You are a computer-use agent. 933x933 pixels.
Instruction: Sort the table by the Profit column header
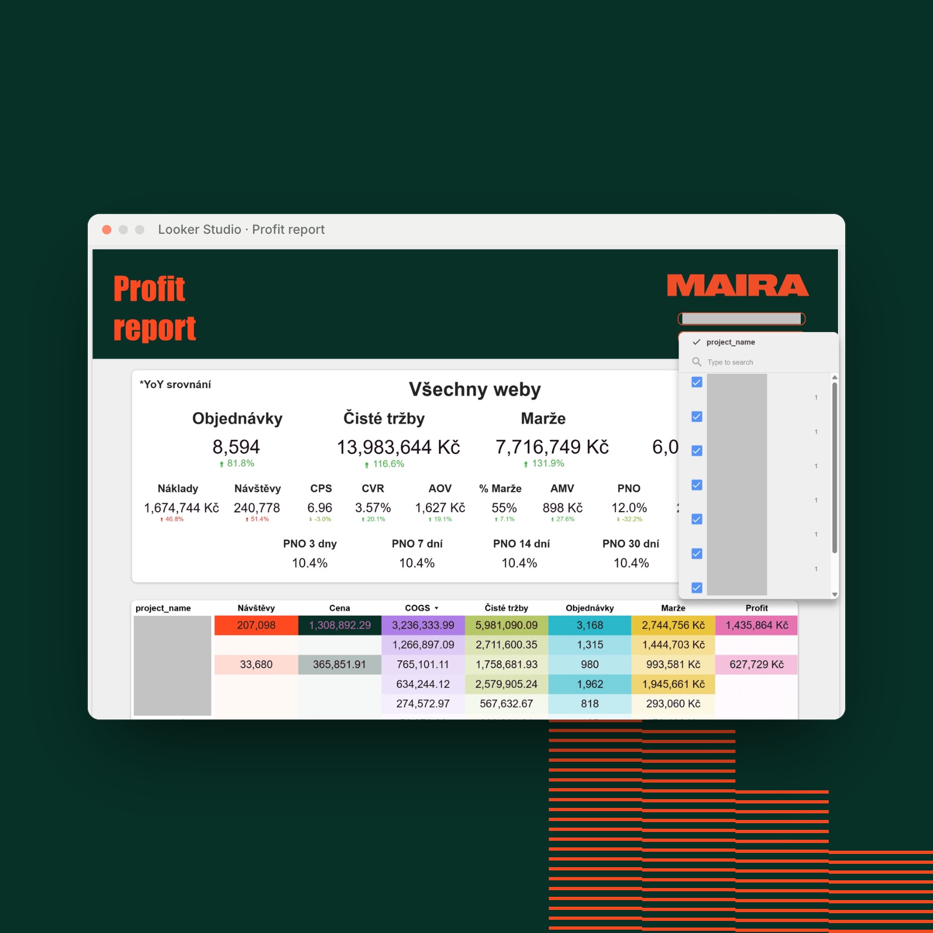coord(757,608)
